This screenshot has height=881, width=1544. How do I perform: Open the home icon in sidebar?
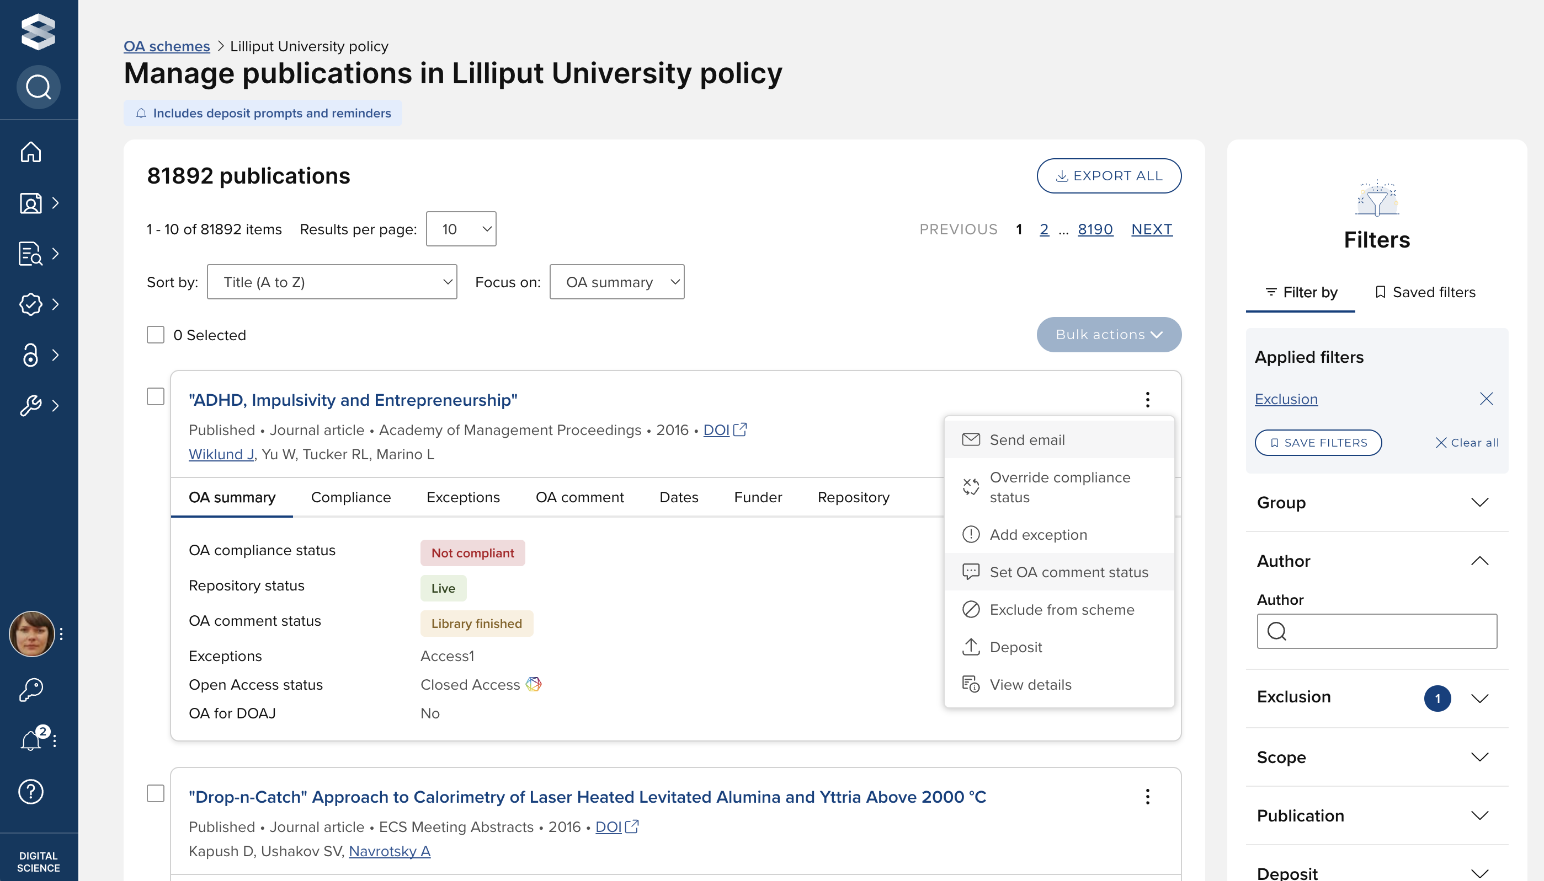tap(31, 151)
